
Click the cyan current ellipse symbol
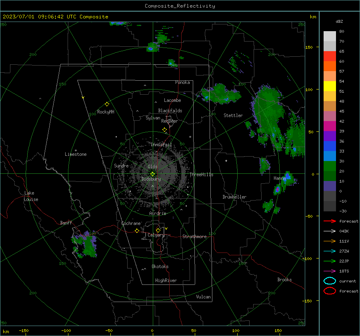[x=330, y=281]
